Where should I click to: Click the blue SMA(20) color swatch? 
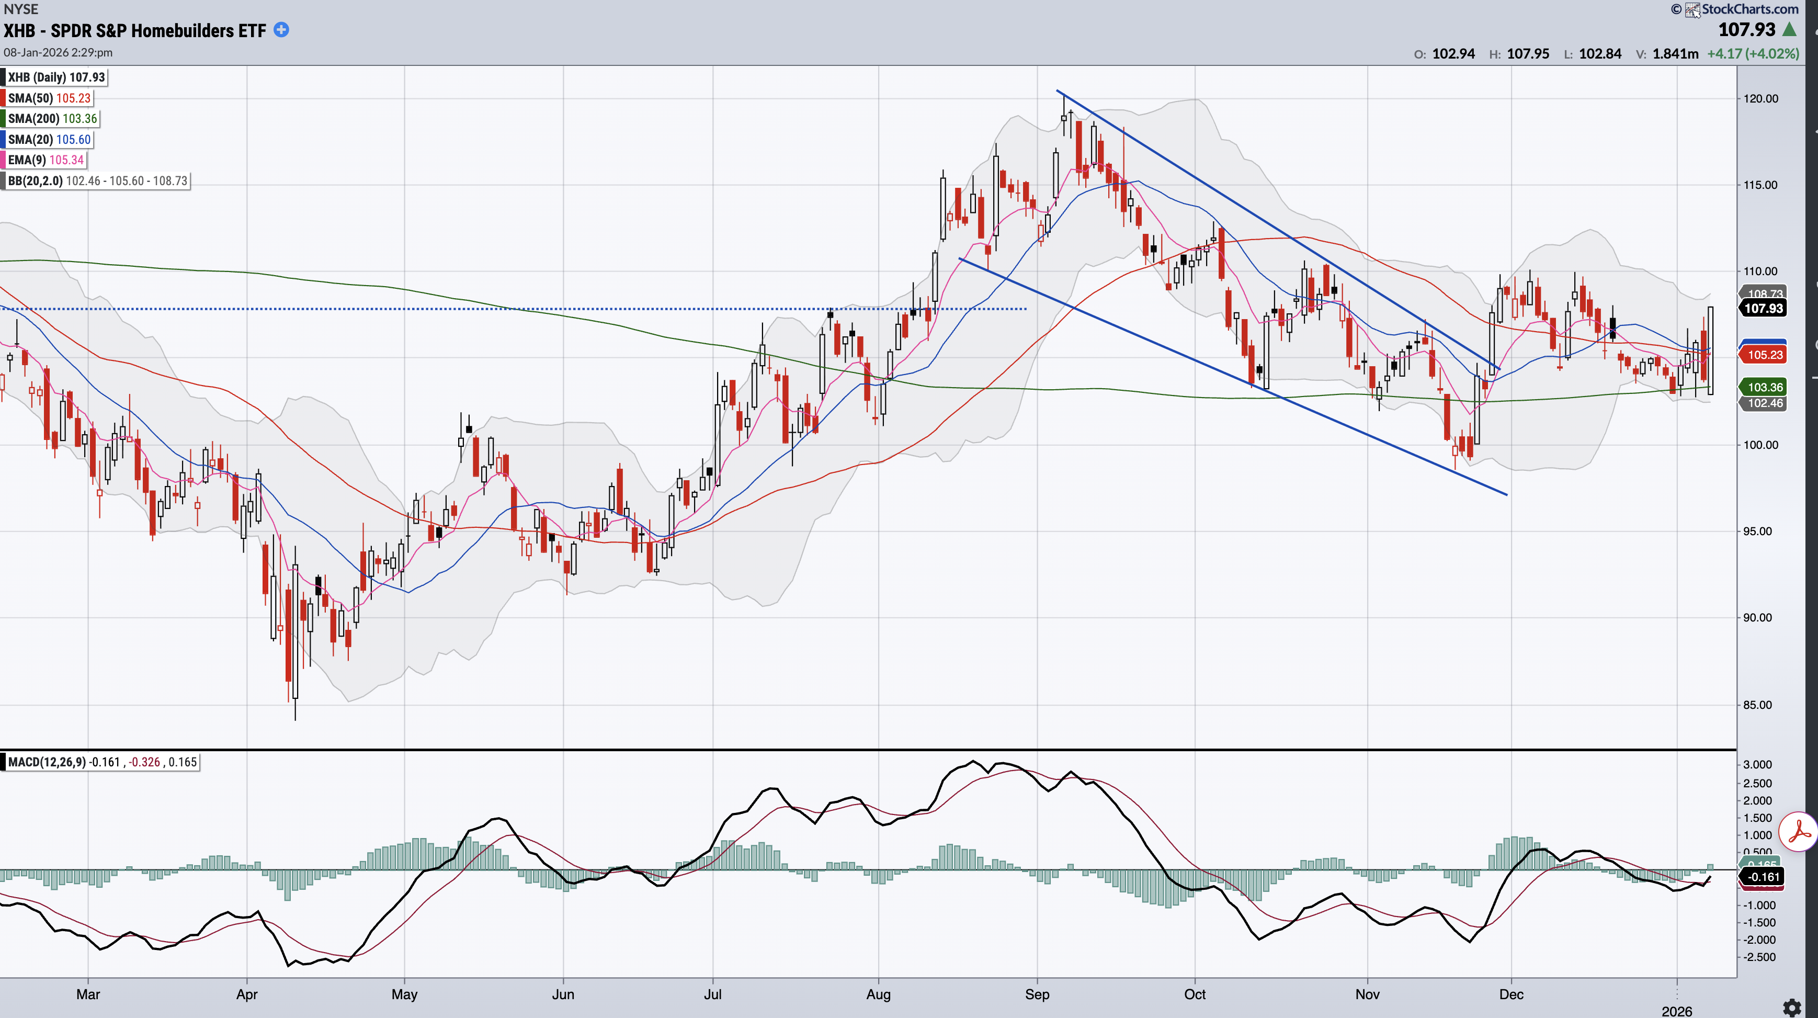click(4, 140)
